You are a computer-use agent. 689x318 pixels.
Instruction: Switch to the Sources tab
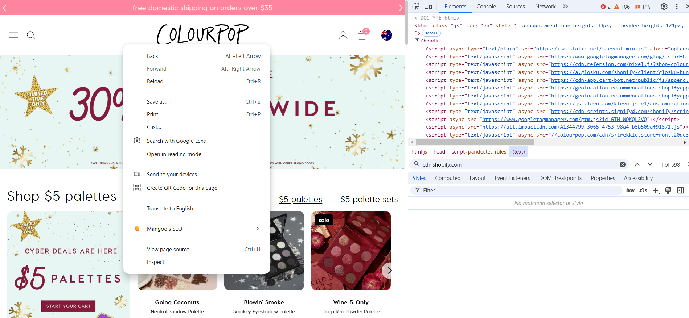515,7
